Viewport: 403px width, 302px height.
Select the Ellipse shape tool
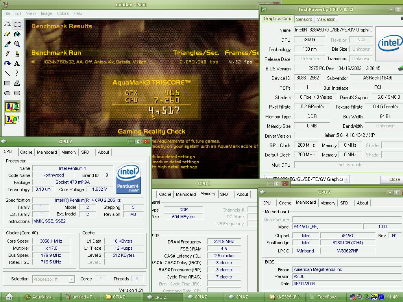(x=7, y=93)
